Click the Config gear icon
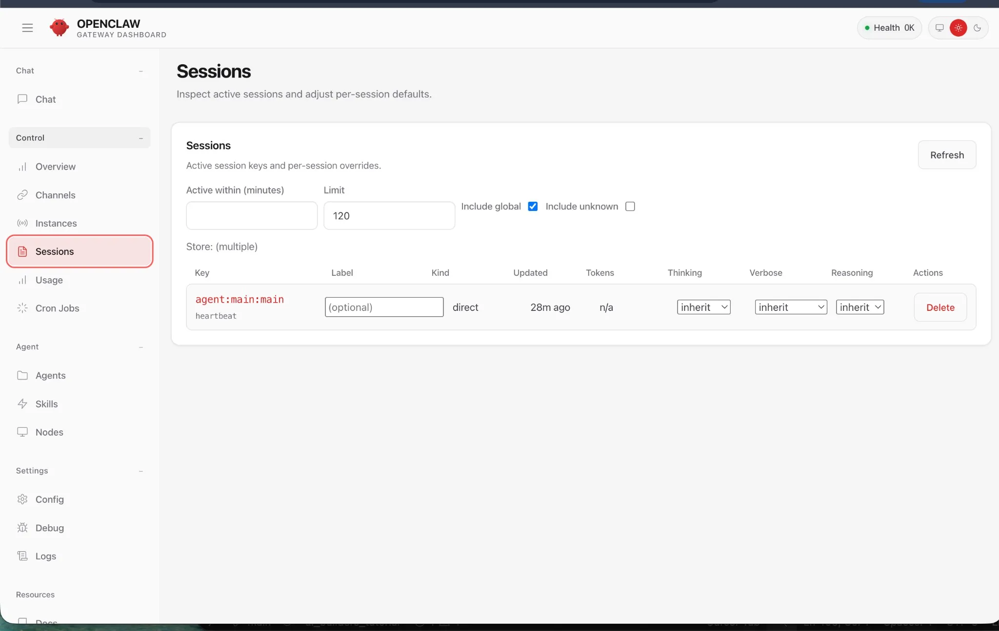999x631 pixels. (x=22, y=499)
